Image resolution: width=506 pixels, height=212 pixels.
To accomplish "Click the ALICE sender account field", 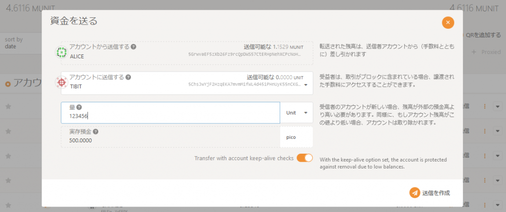I will click(x=187, y=53).
